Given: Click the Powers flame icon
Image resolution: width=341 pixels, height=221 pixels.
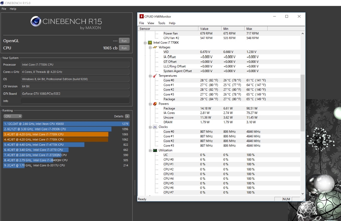Looking at the screenshot, I should (155, 104).
